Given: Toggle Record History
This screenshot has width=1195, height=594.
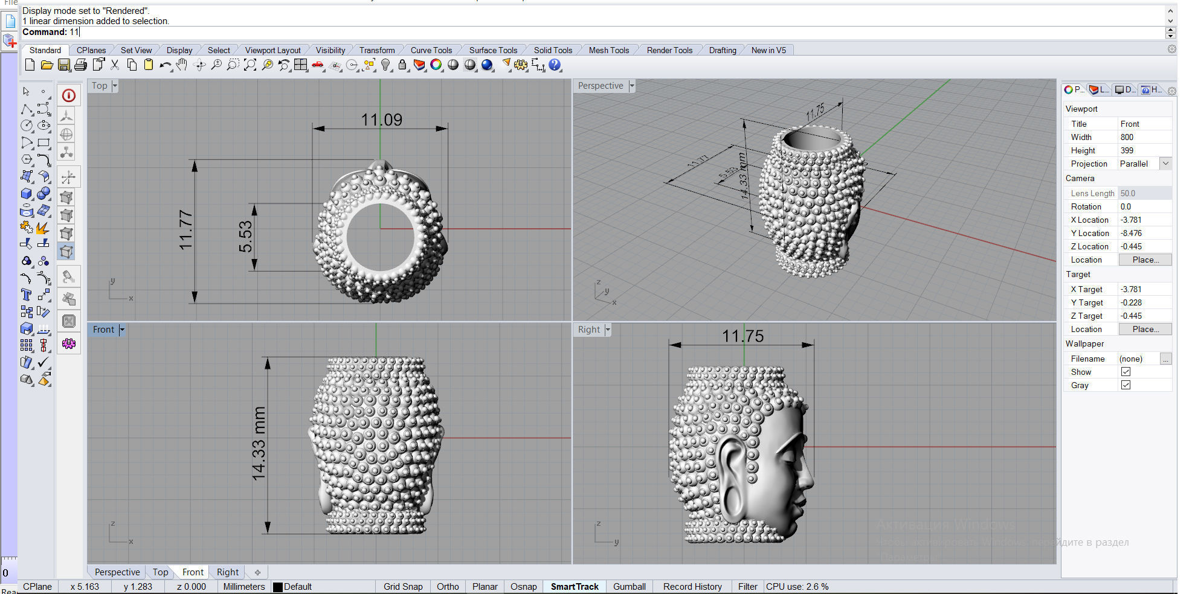Looking at the screenshot, I should [692, 586].
